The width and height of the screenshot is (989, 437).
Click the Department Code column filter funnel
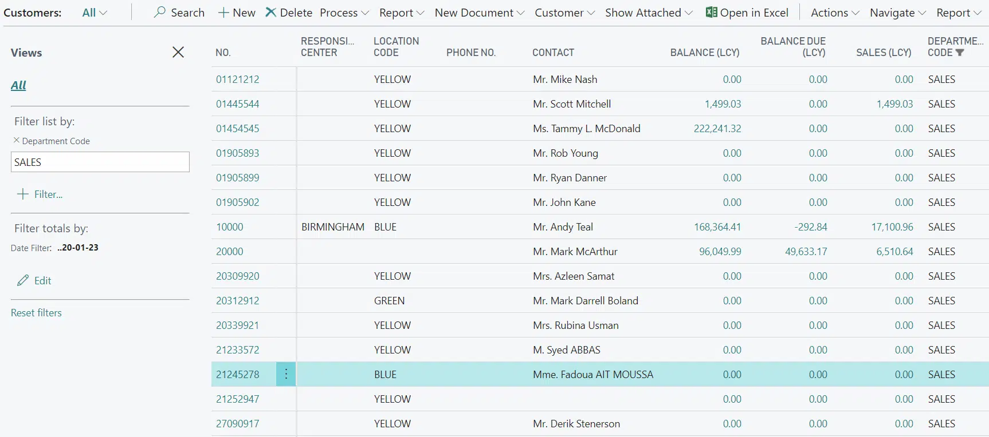click(x=960, y=53)
